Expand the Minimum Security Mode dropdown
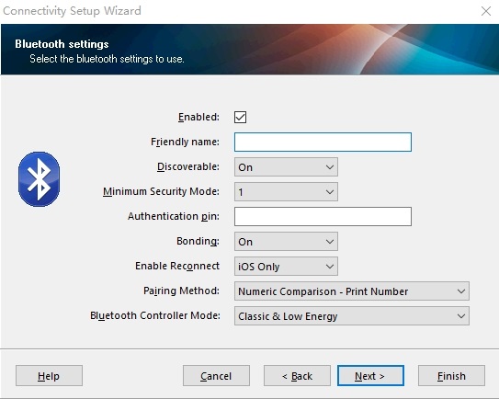The height and width of the screenshot is (399, 499). pyautogui.click(x=286, y=192)
